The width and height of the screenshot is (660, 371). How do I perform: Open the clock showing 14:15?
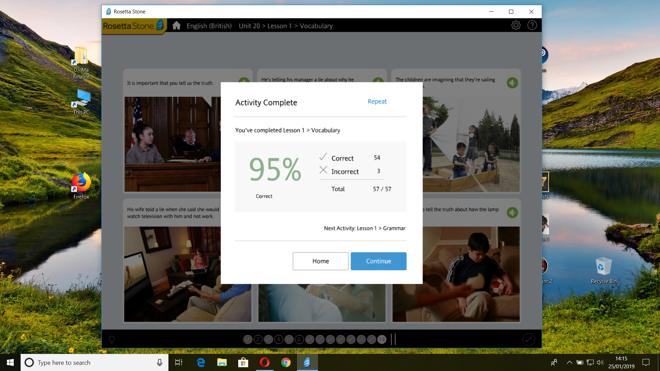pos(621,362)
